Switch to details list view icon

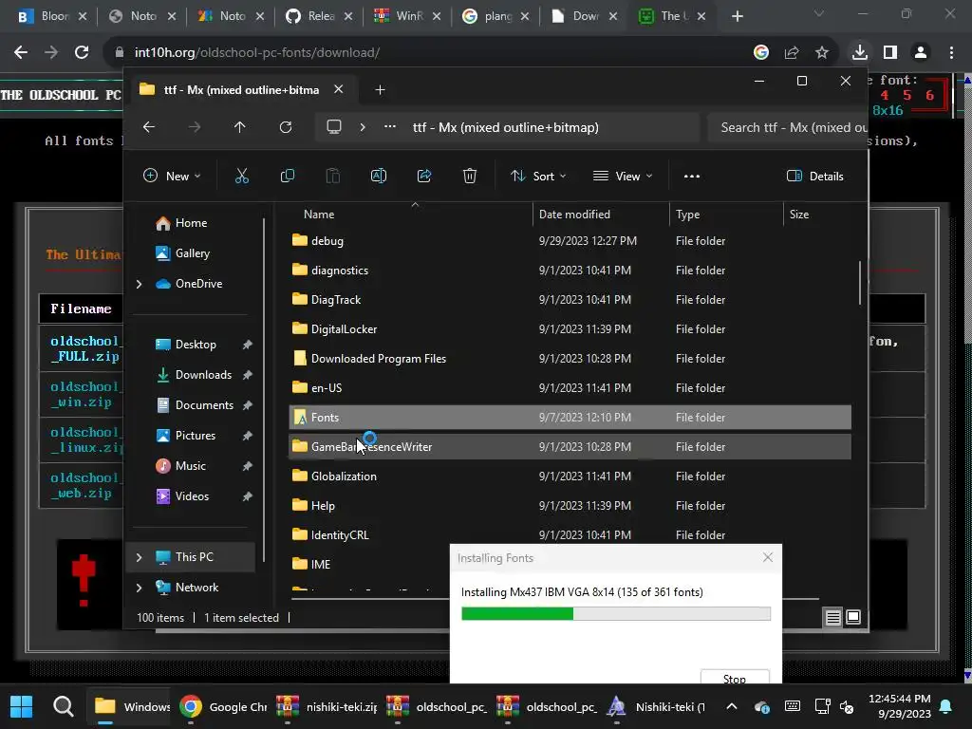(833, 617)
